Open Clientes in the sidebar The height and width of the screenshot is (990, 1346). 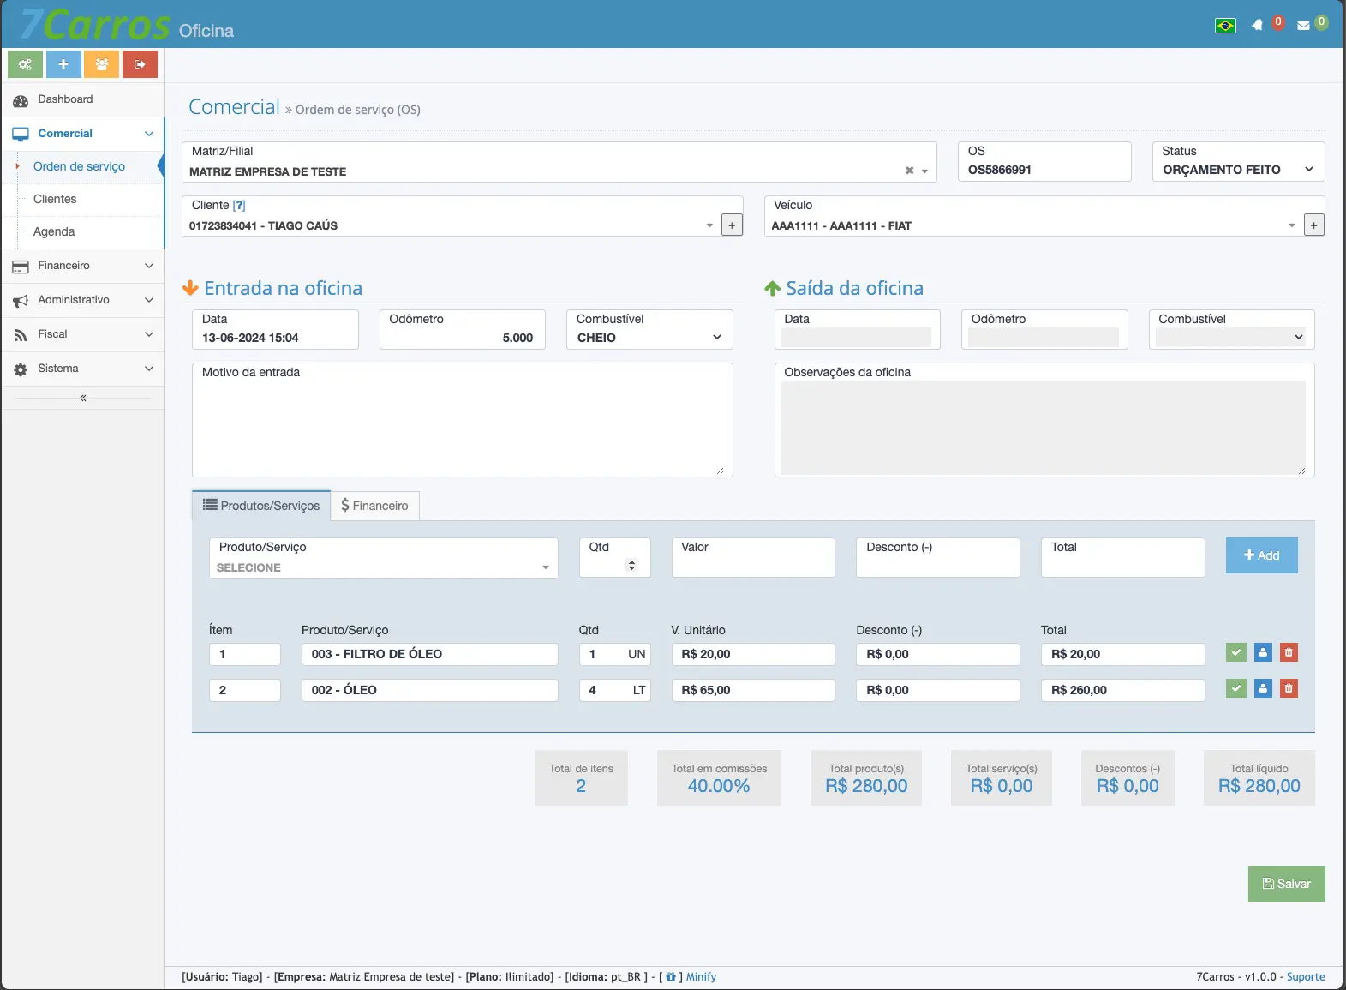[x=55, y=199]
